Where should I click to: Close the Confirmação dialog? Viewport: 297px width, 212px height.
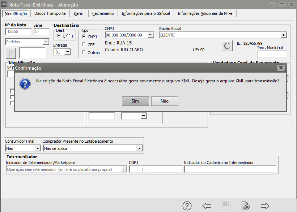click(280, 68)
